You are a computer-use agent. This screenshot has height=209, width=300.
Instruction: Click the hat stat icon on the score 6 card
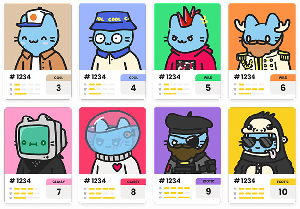point(235,85)
